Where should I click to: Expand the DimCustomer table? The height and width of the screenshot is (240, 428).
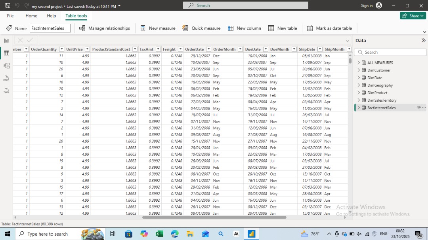(359, 70)
